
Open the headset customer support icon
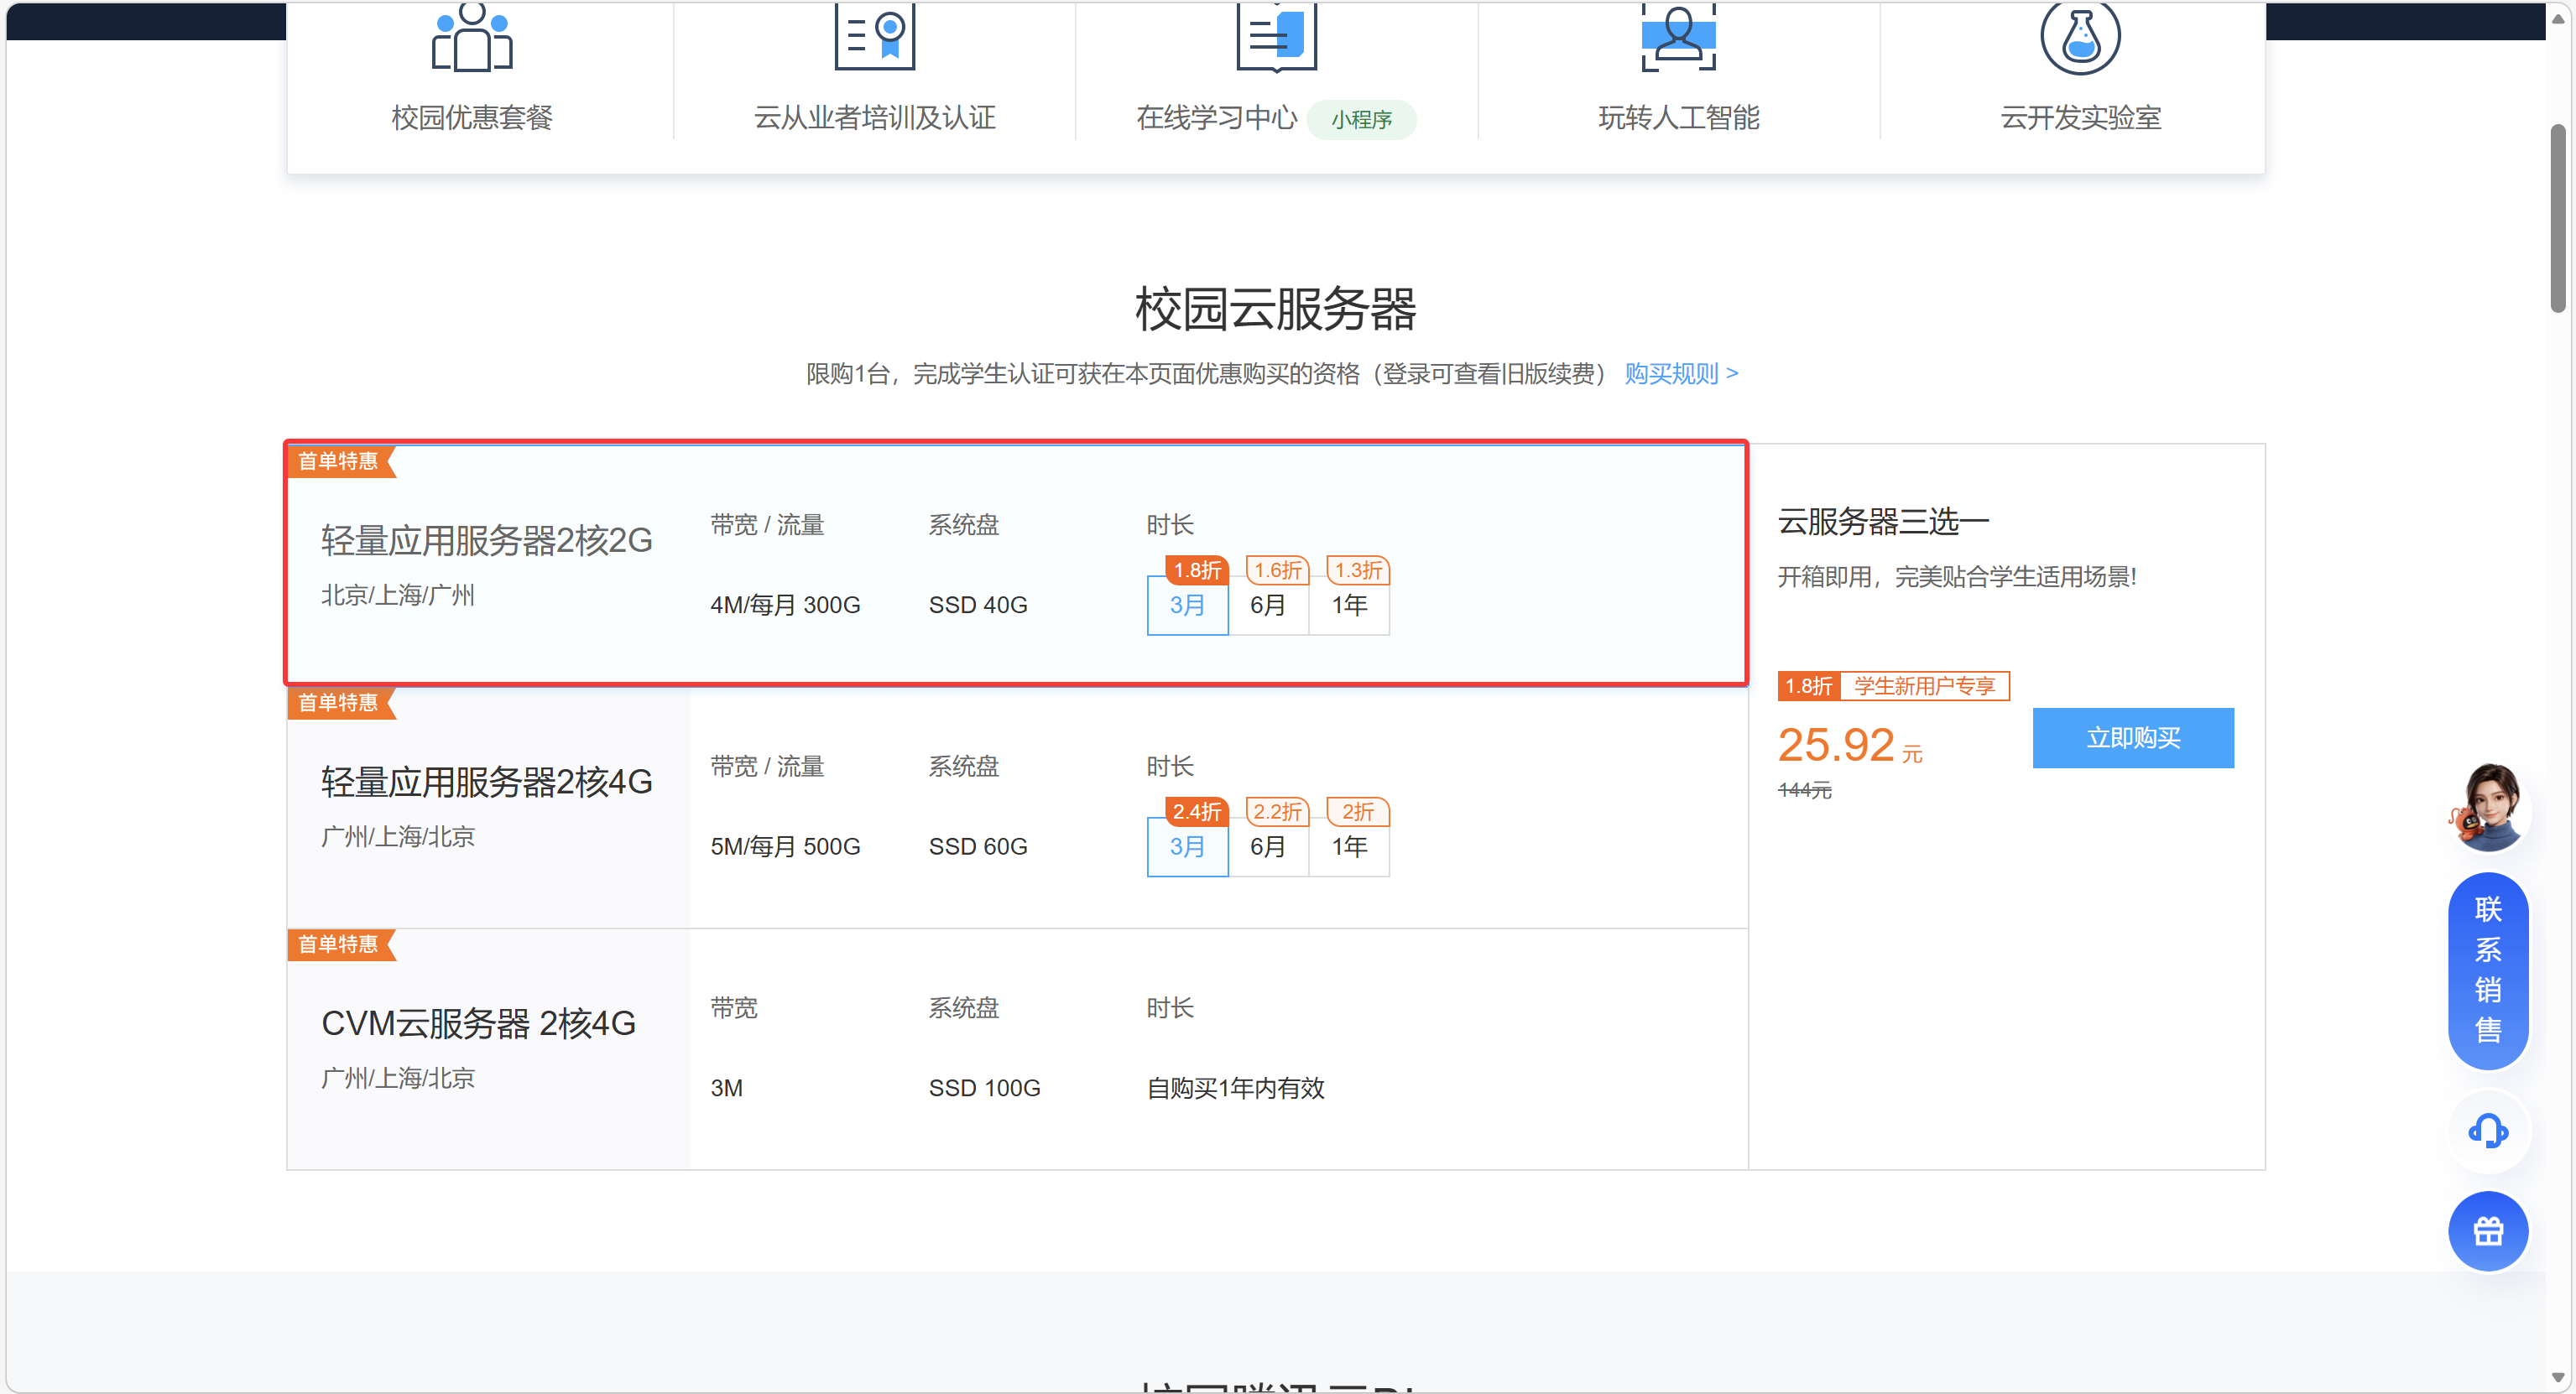pos(2487,1131)
